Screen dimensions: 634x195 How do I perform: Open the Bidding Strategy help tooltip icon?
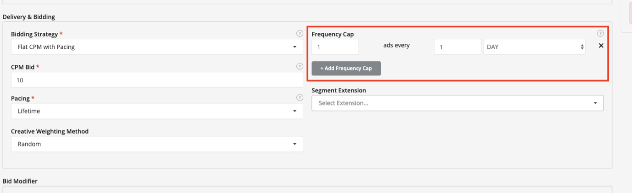[x=300, y=33]
